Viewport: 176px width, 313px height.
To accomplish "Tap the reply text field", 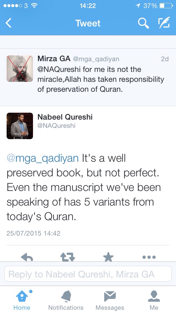I will click(x=88, y=274).
